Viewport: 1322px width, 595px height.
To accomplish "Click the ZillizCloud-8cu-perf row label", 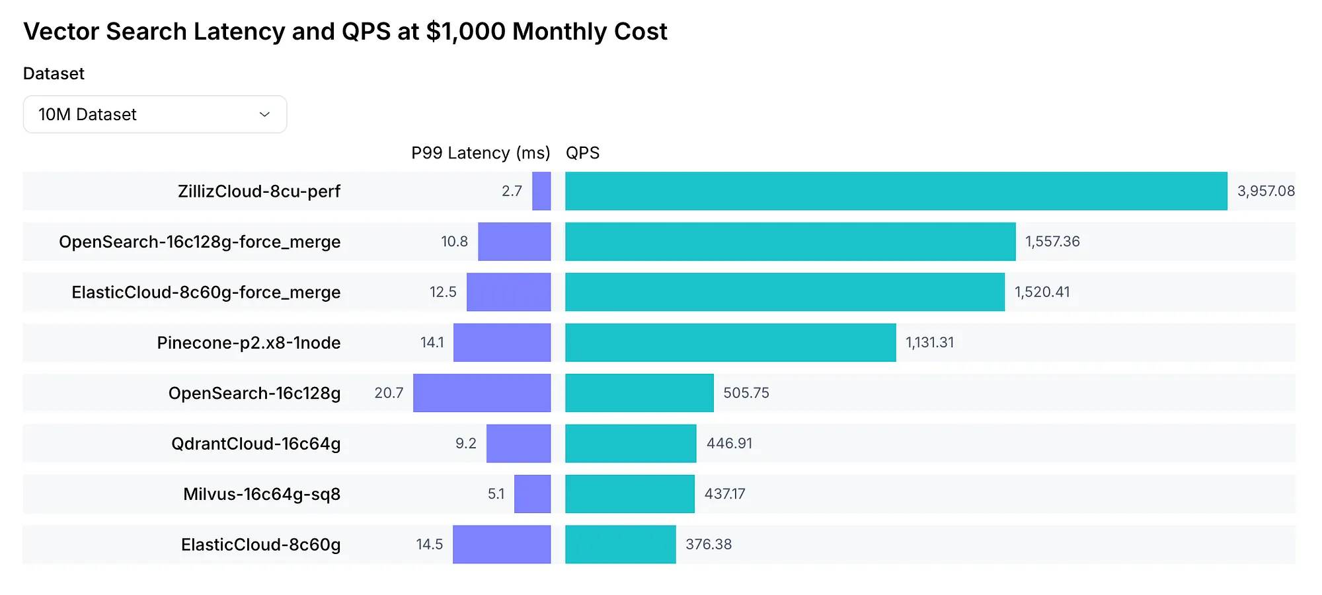I will click(x=259, y=192).
